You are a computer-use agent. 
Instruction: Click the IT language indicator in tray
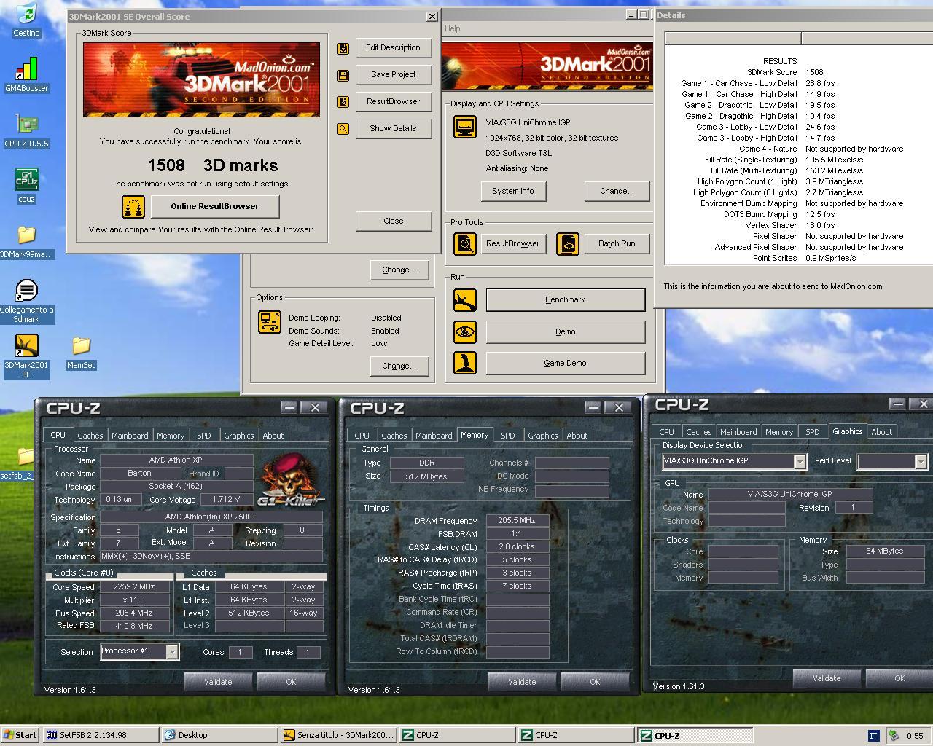[873, 735]
